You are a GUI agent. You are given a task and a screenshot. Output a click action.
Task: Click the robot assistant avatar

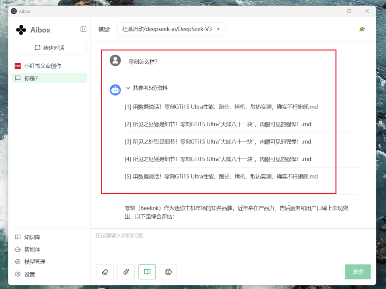[115, 90]
